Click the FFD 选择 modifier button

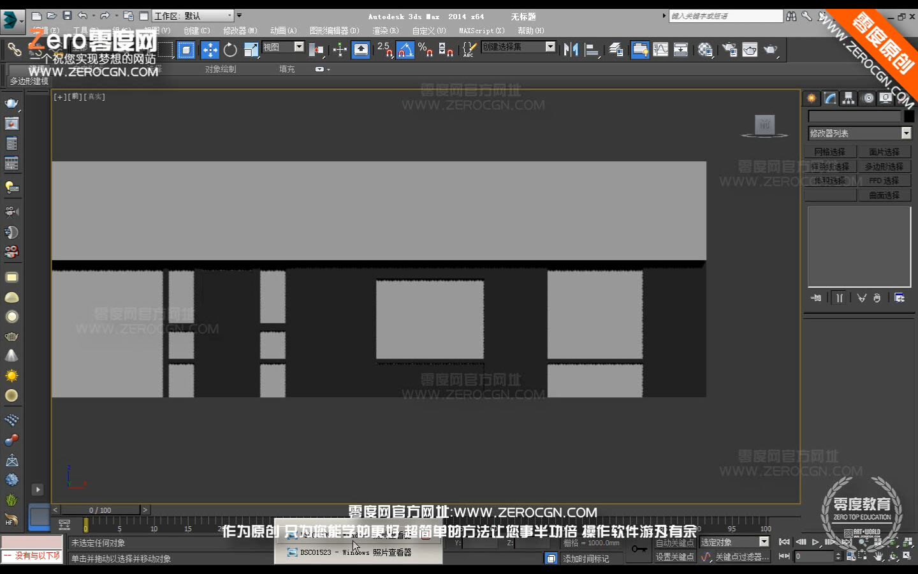coord(884,180)
